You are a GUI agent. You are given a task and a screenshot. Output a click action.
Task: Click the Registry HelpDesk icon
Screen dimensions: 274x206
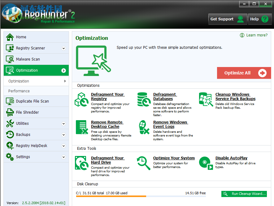(10, 146)
